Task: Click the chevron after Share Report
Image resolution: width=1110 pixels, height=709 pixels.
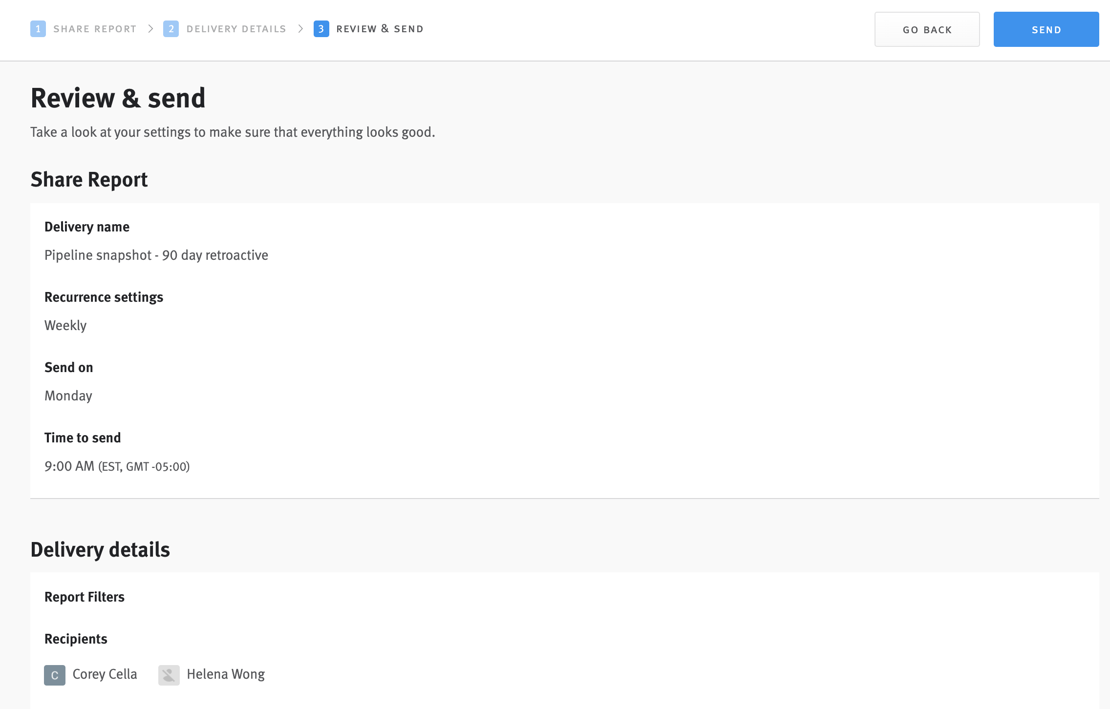Action: (x=151, y=29)
